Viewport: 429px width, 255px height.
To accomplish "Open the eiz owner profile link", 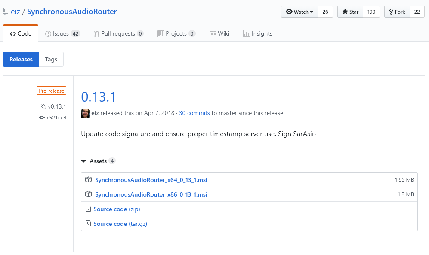I will 15,12.
